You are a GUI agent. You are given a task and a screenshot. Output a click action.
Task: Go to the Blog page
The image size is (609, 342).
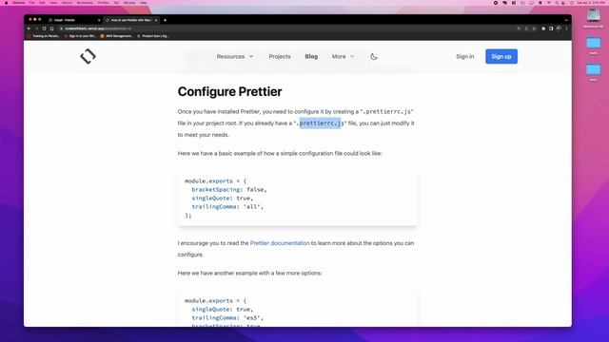311,57
